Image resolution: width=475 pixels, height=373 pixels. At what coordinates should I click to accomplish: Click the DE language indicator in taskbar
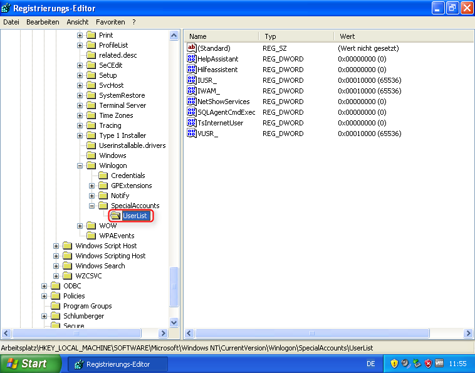tap(371, 364)
